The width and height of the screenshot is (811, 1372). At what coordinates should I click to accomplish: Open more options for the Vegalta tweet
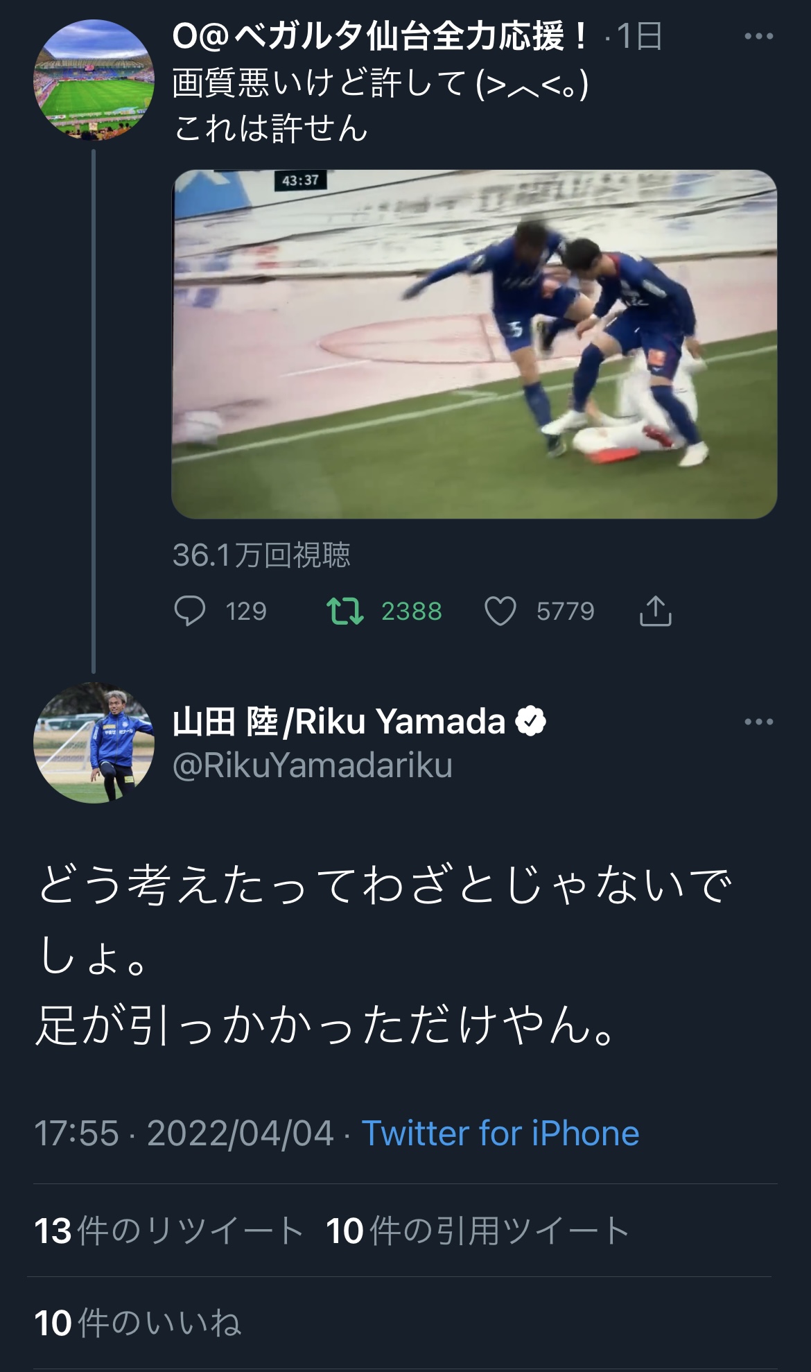click(758, 37)
